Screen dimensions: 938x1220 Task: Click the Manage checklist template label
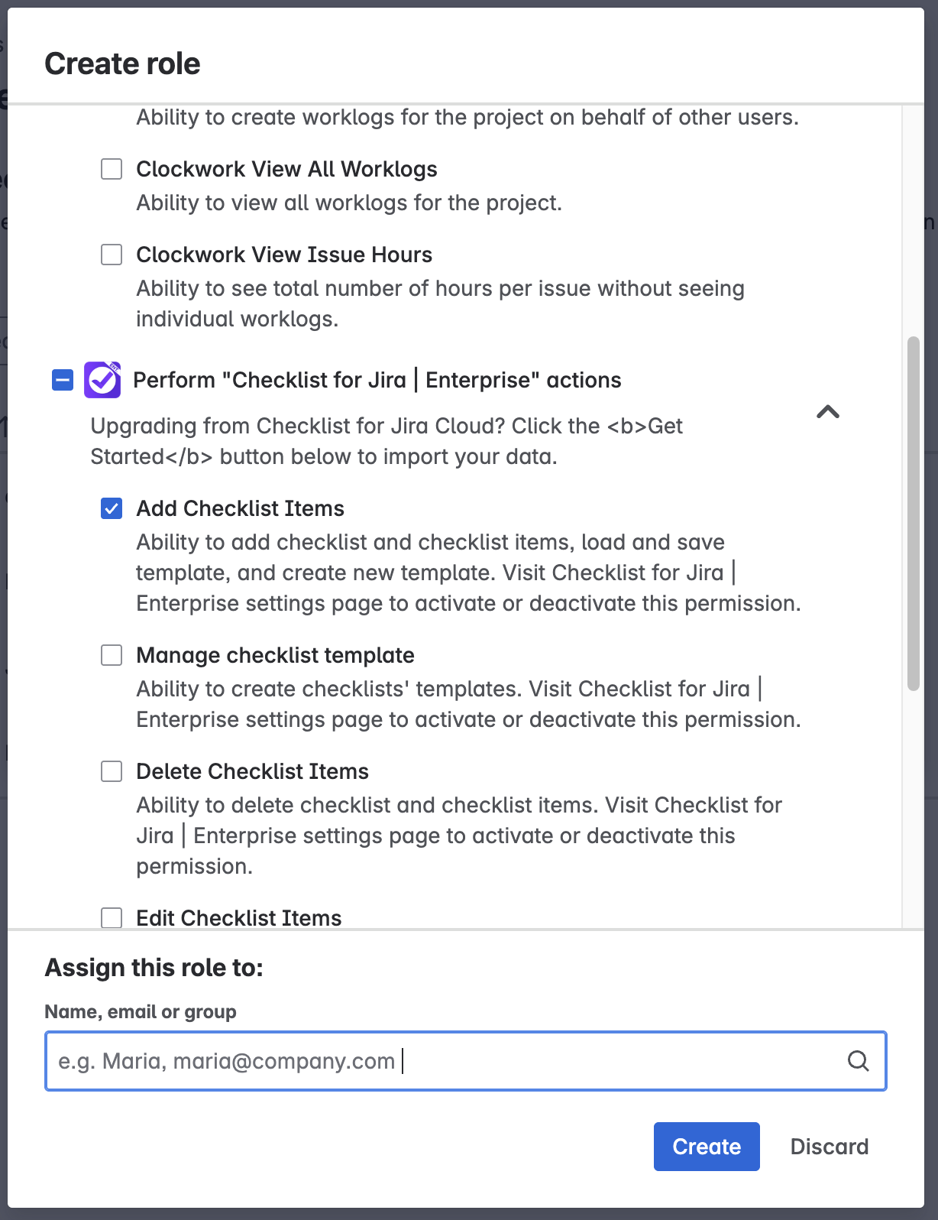pos(275,655)
